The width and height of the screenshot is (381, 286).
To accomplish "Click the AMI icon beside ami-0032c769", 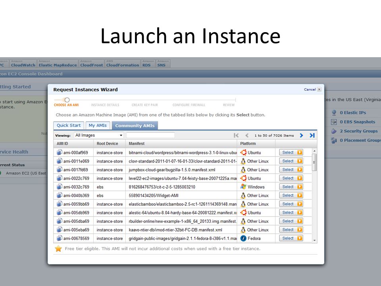I will [x=59, y=187].
